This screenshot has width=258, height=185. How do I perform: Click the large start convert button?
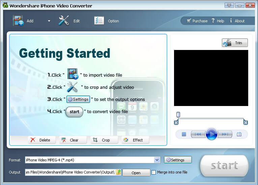pyautogui.click(x=224, y=165)
